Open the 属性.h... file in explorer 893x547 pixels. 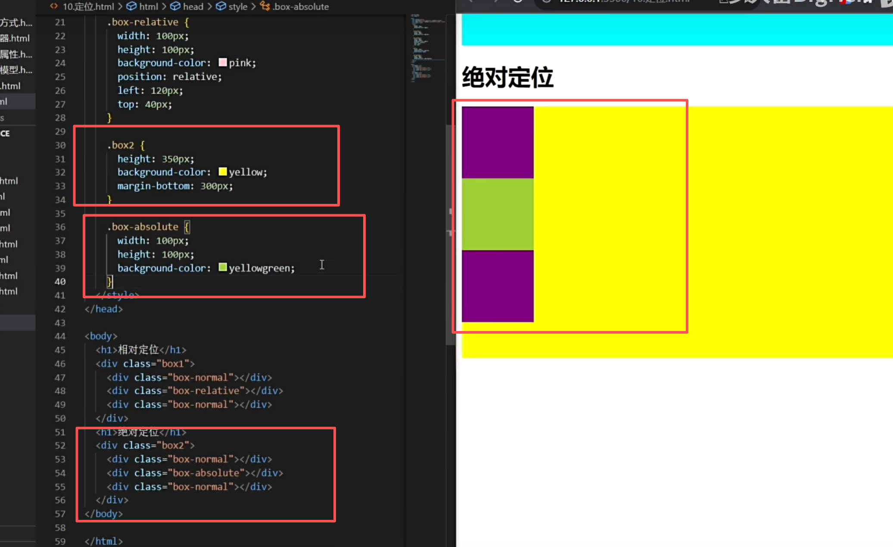(x=16, y=54)
